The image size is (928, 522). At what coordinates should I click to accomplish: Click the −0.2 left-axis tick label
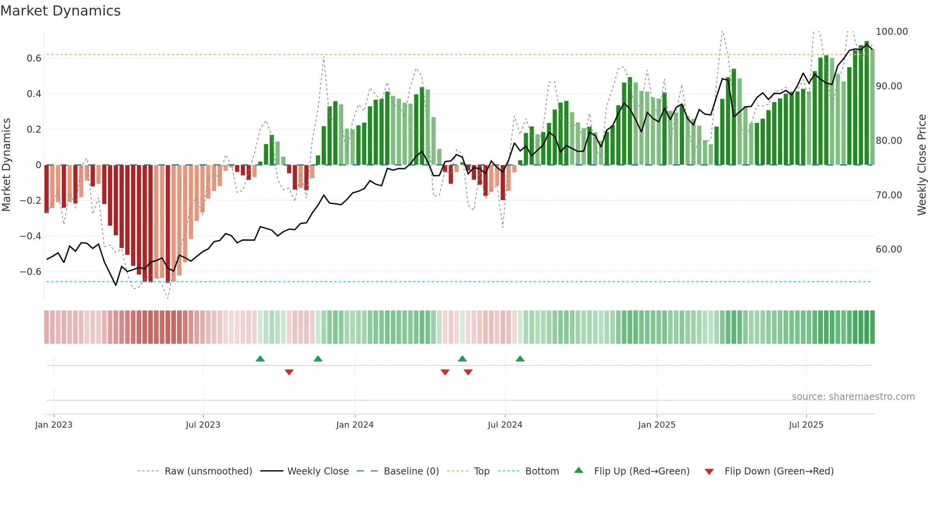click(31, 201)
